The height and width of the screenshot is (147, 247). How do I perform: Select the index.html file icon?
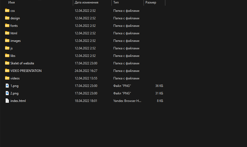pyautogui.click(x=7, y=101)
